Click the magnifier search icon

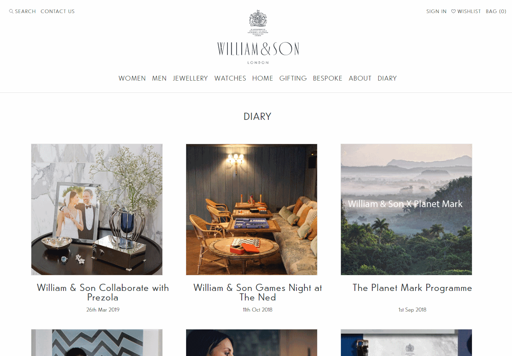[11, 12]
